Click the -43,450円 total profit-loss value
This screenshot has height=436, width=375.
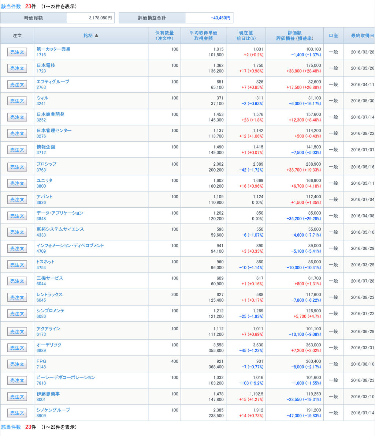pos(220,18)
